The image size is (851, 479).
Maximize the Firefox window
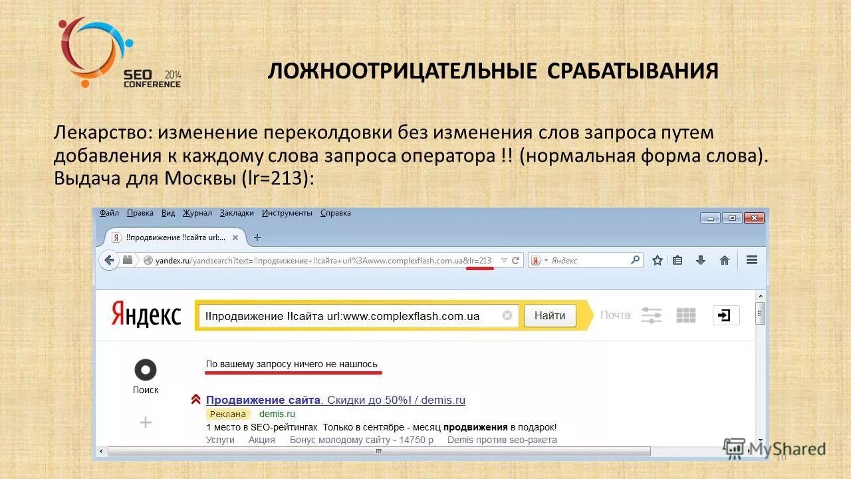pos(733,218)
